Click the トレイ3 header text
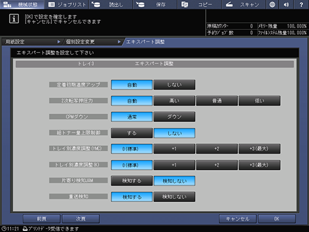The height and width of the screenshot is (232, 309). pos(86,64)
